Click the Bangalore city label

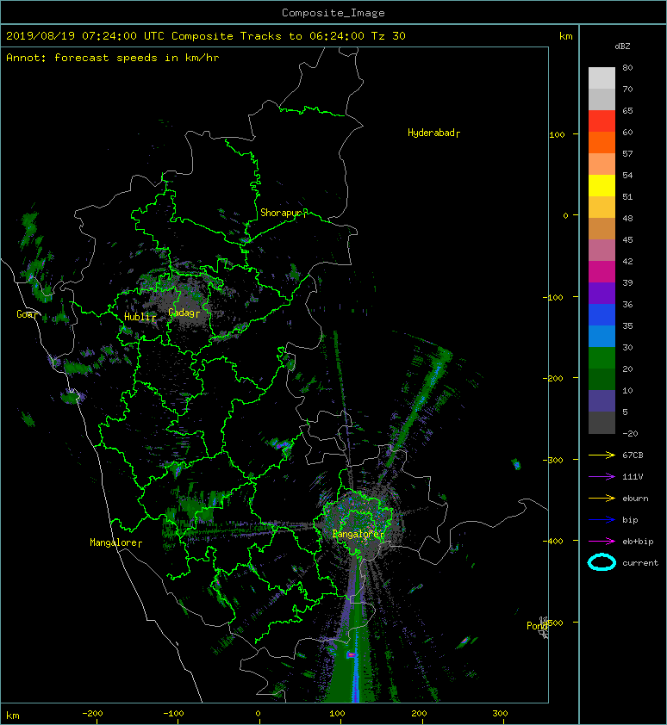pos(356,534)
